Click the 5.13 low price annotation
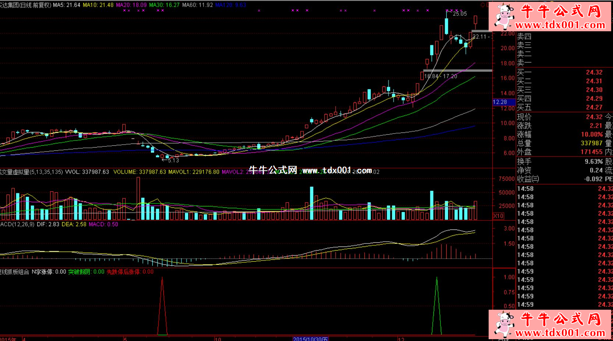This screenshot has height=341, width=613. pyautogui.click(x=173, y=160)
